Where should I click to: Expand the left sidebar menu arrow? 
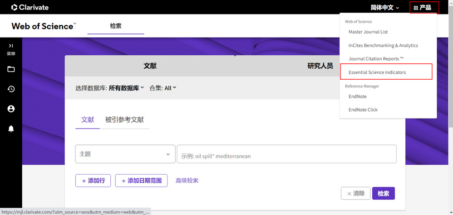[11, 46]
